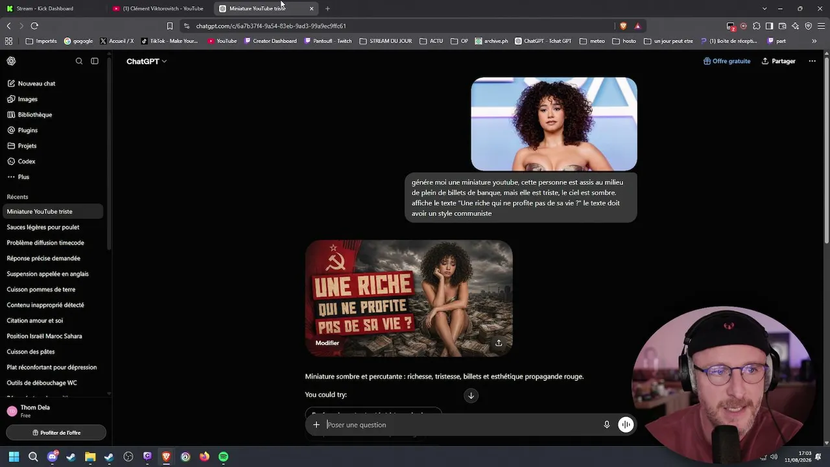Viewport: 830px width, 467px height.
Task: Click 'Profiter de l'offre' upgrade button
Action: 56,433
